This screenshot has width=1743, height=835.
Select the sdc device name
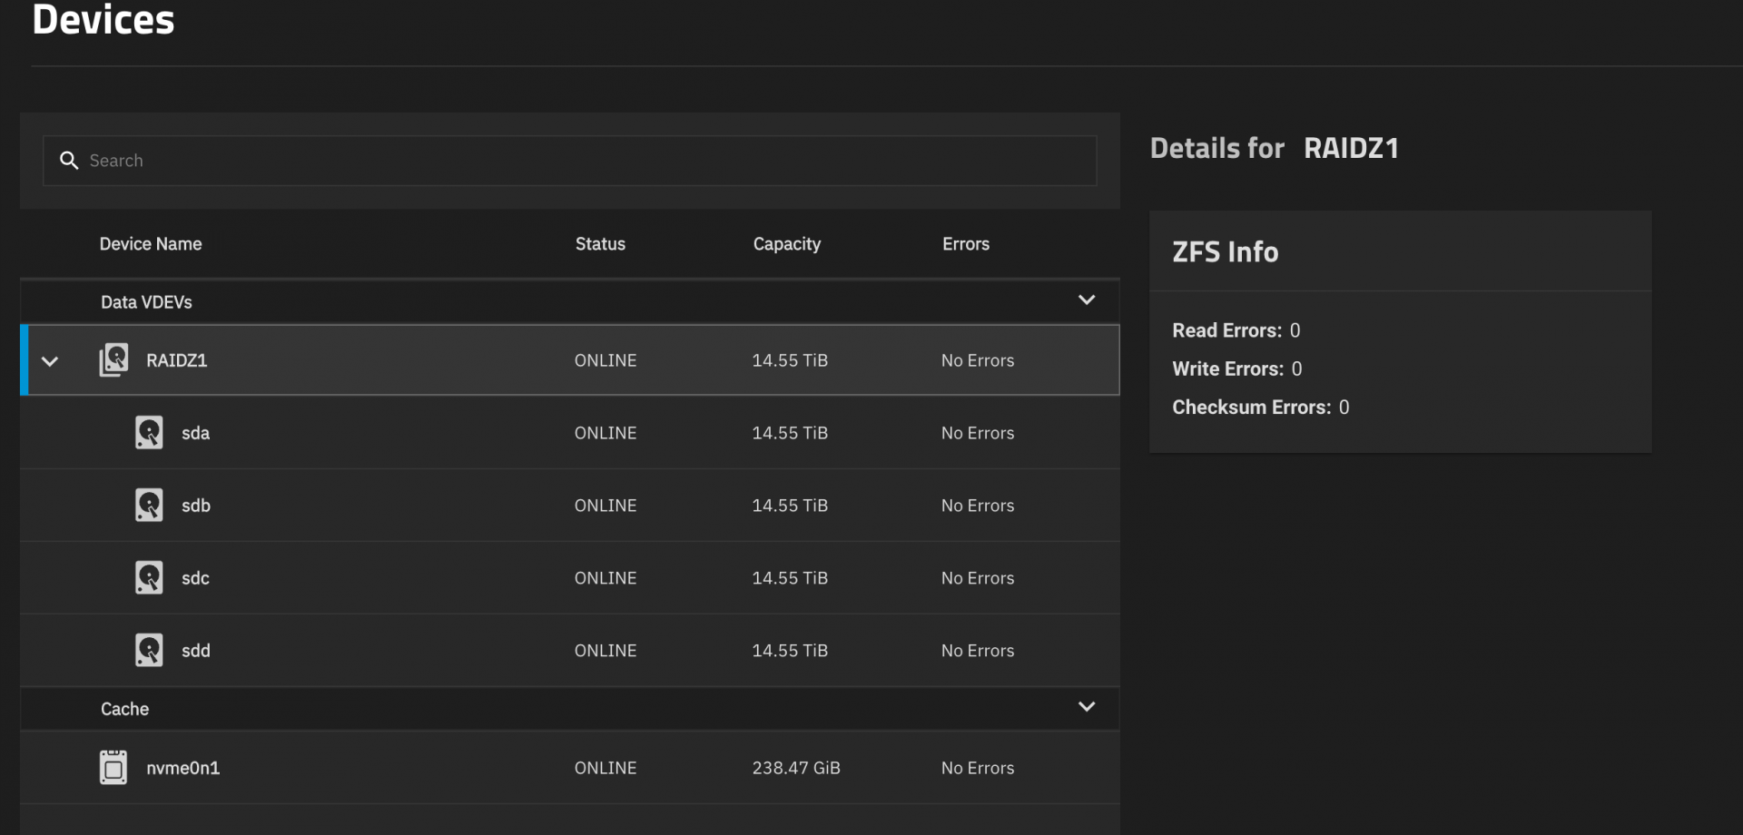pyautogui.click(x=195, y=579)
